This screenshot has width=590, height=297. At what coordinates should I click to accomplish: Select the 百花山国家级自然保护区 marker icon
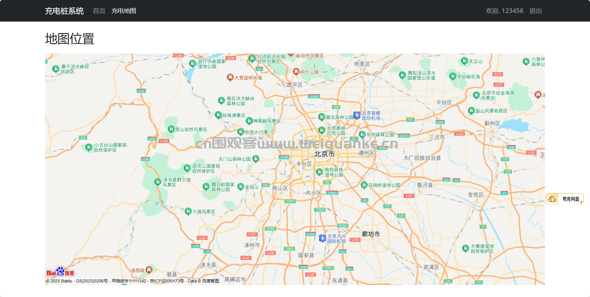click(x=187, y=168)
